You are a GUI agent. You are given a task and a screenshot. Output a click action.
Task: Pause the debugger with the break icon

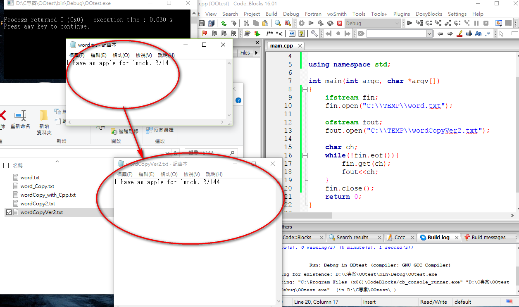tap(476, 23)
